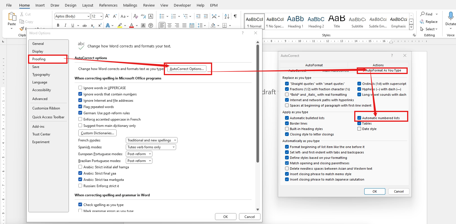Toggle the Border lines checkbox
The height and width of the screenshot is (224, 456).
pos(287,123)
